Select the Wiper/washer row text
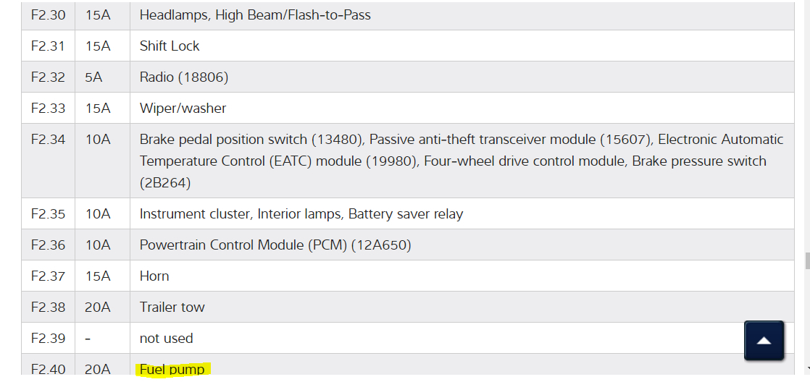 [183, 108]
